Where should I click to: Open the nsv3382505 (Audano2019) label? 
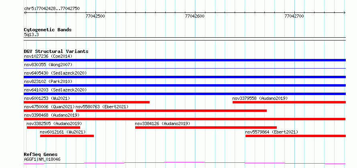[54, 123]
